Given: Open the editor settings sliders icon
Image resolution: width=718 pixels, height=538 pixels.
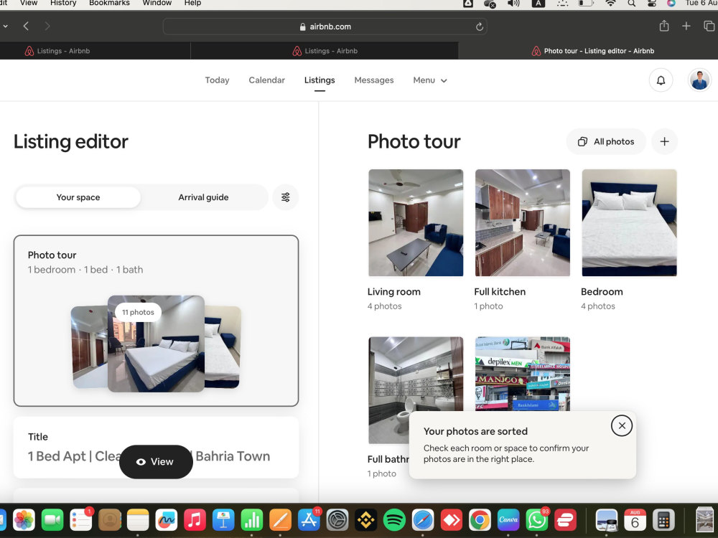Looking at the screenshot, I should 285,197.
